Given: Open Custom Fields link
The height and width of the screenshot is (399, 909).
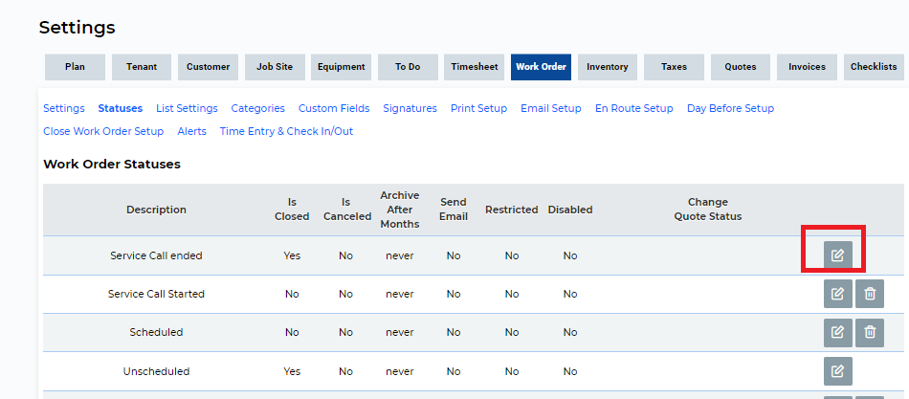Looking at the screenshot, I should coord(334,108).
